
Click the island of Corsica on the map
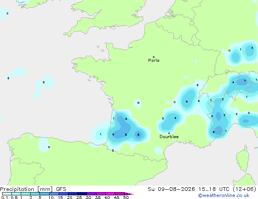243,159
